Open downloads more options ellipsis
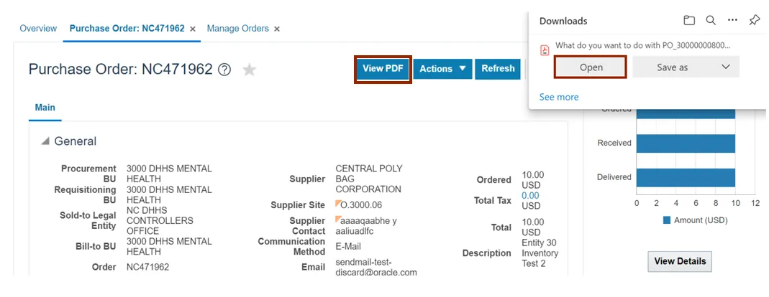This screenshot has height=297, width=769. pos(732,21)
